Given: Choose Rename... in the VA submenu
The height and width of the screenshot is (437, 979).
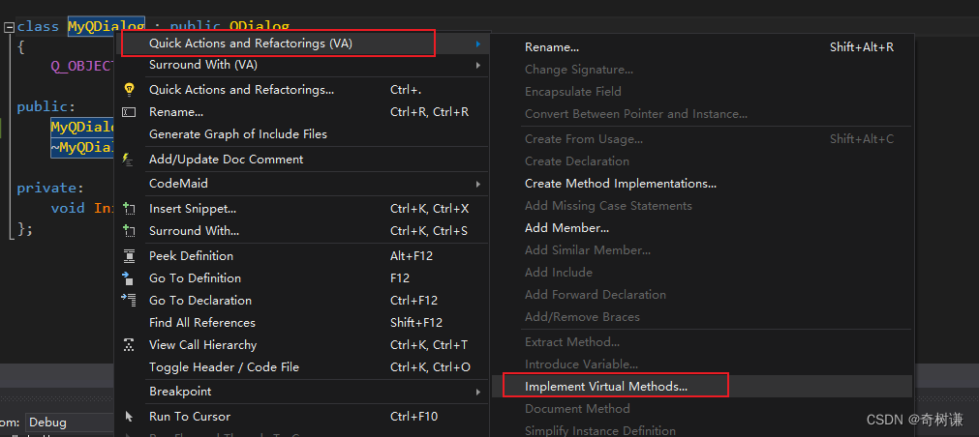Looking at the screenshot, I should pyautogui.click(x=702, y=47).
